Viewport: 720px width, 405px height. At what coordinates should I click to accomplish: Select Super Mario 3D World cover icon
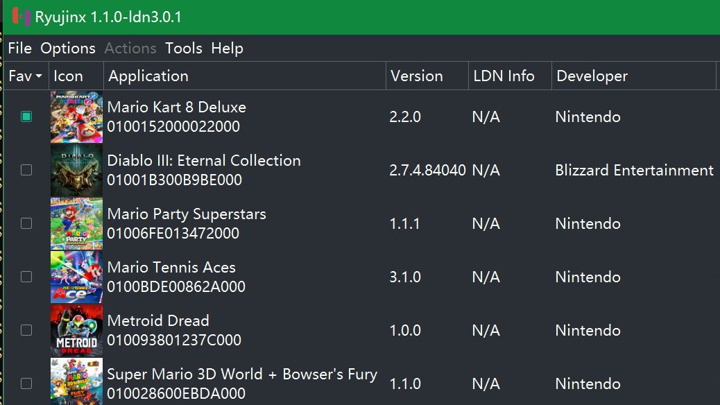77,381
